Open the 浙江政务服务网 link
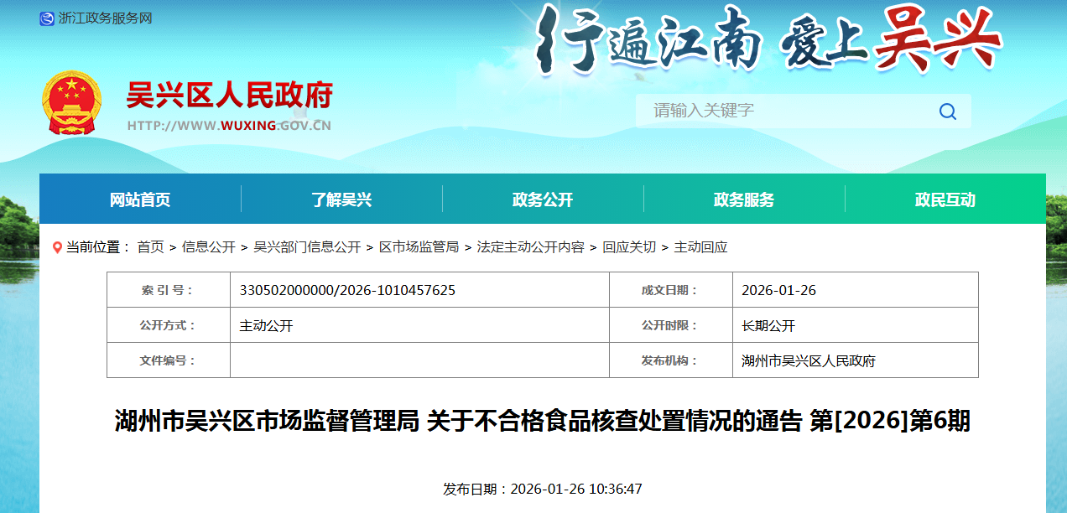This screenshot has width=1067, height=513. coord(105,18)
